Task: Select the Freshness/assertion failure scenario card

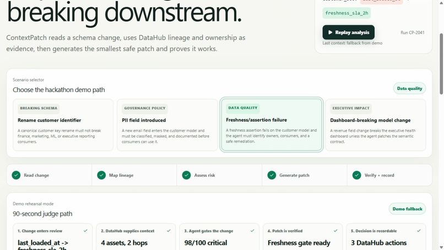Action: (x=271, y=124)
